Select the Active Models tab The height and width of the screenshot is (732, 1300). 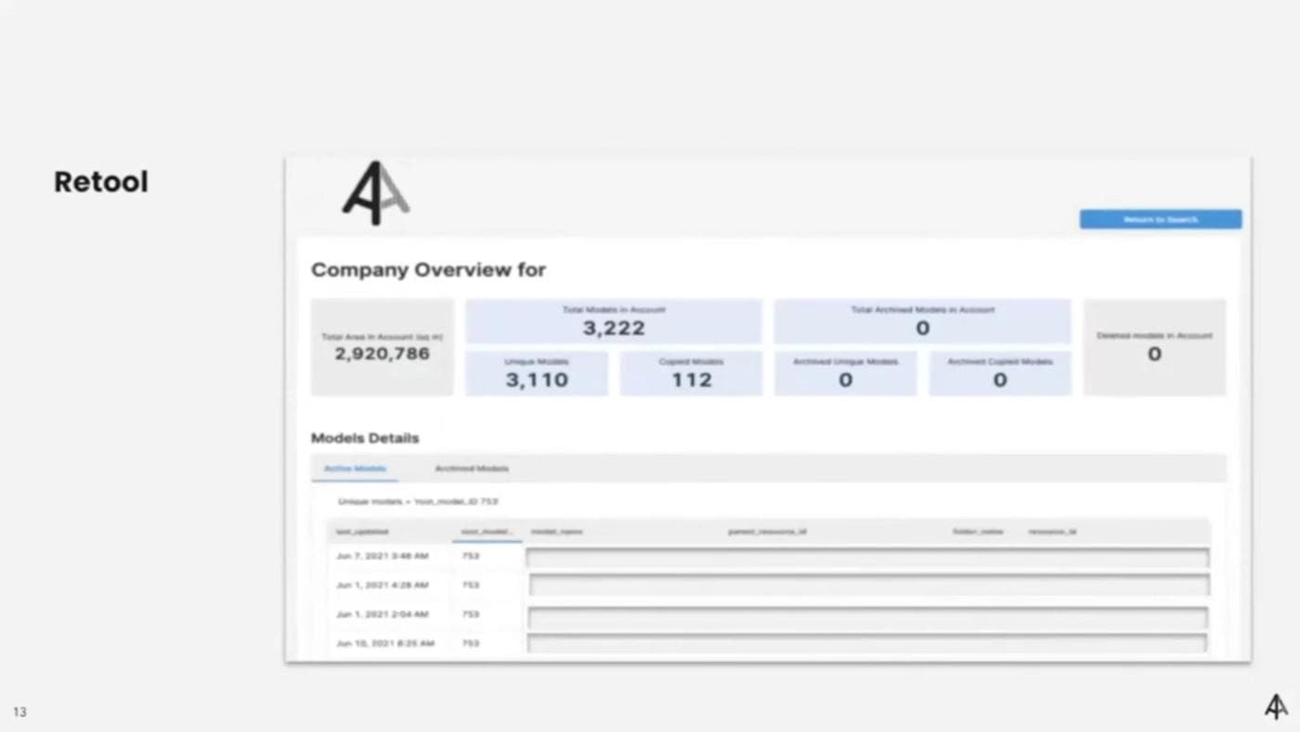(355, 468)
